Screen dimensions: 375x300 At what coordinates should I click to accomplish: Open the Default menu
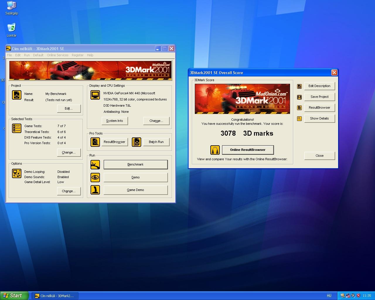[38, 55]
